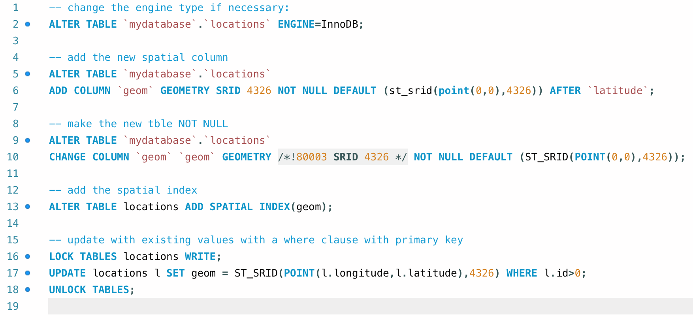This screenshot has width=693, height=320.
Task: Click the WRITE keyword on line 16
Action: pyautogui.click(x=200, y=256)
